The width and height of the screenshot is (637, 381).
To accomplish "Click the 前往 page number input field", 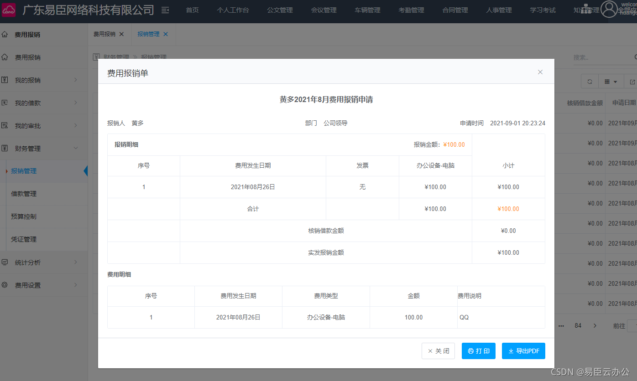I will pos(632,325).
